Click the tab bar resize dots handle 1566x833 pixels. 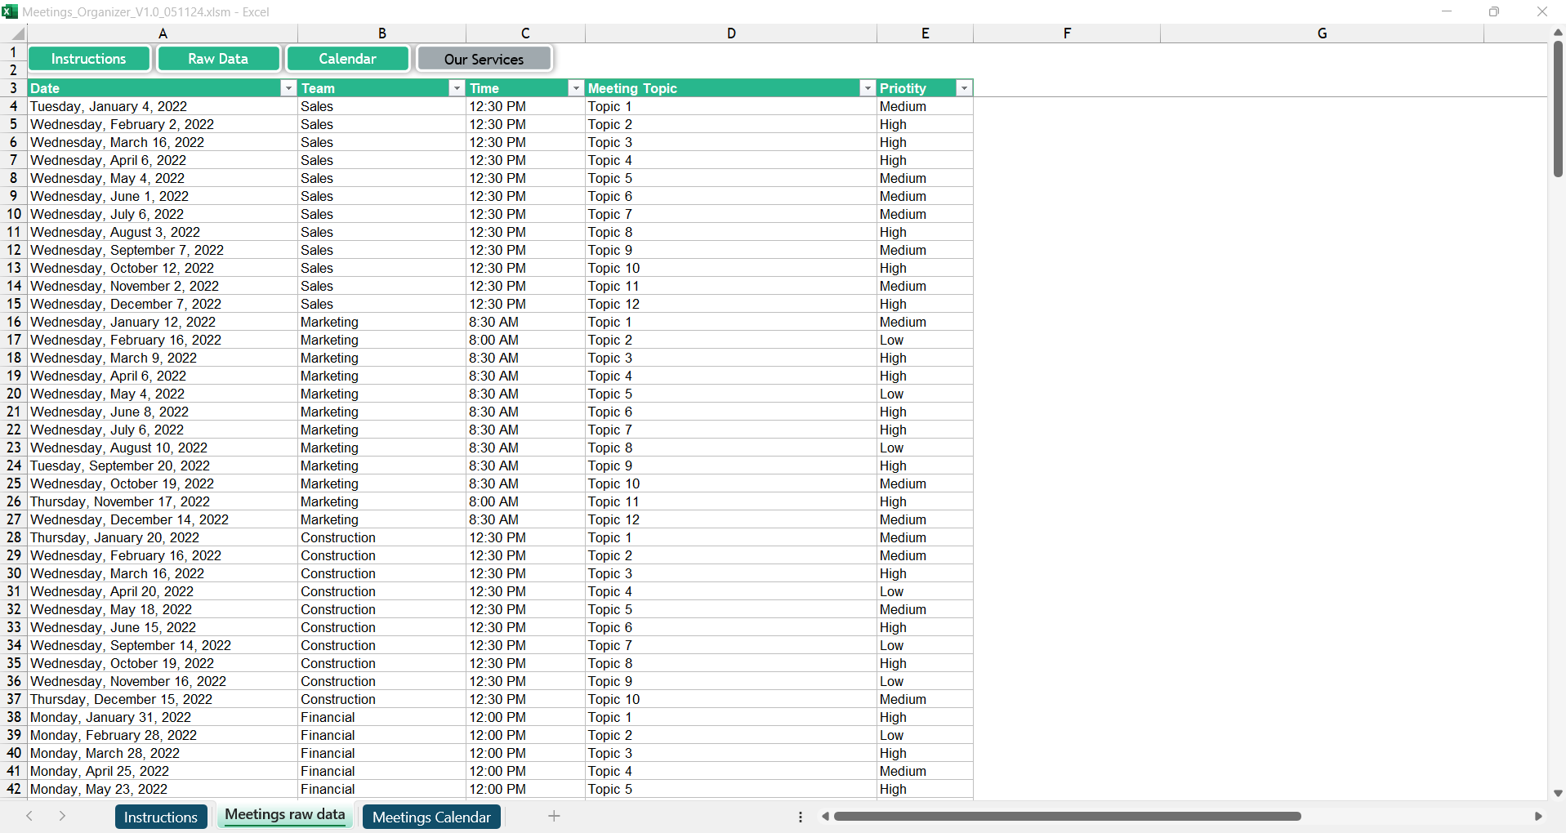801,817
